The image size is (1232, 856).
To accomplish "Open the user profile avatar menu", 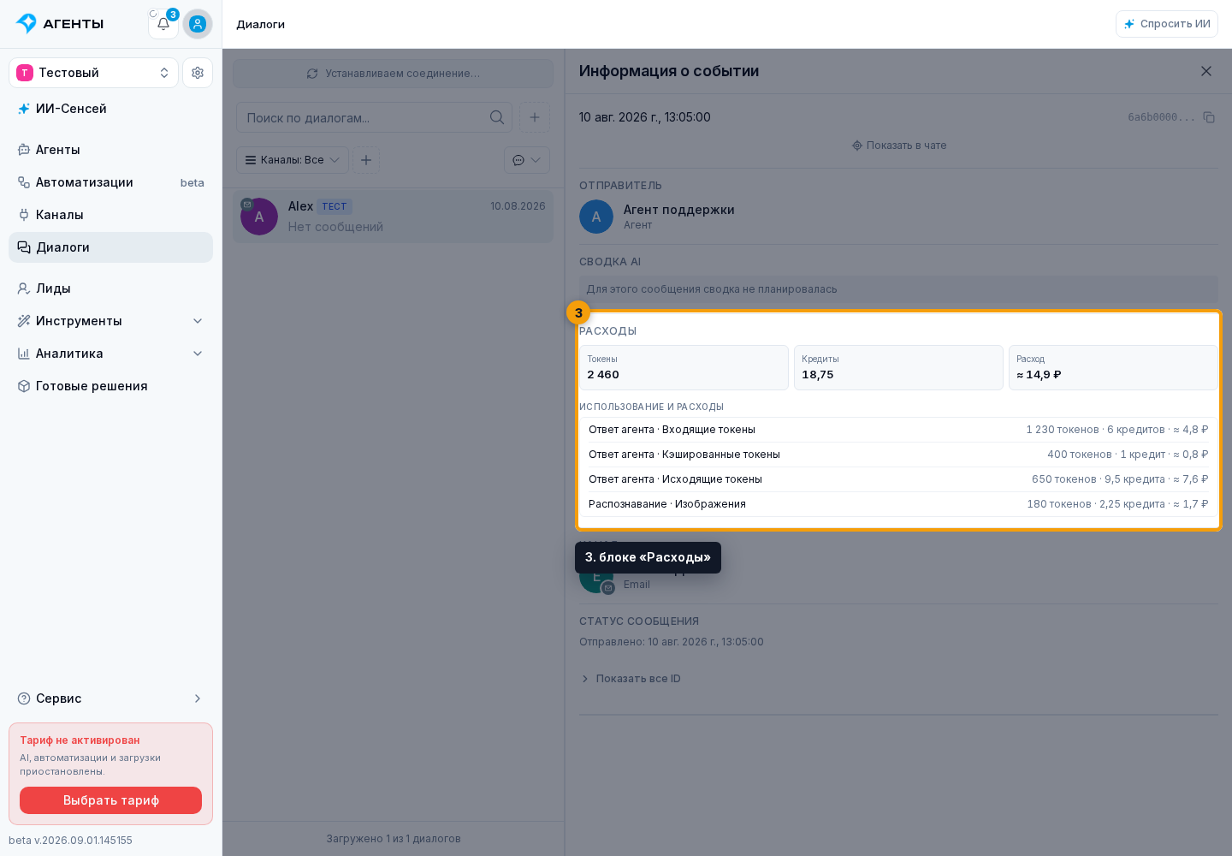I will coord(198,24).
